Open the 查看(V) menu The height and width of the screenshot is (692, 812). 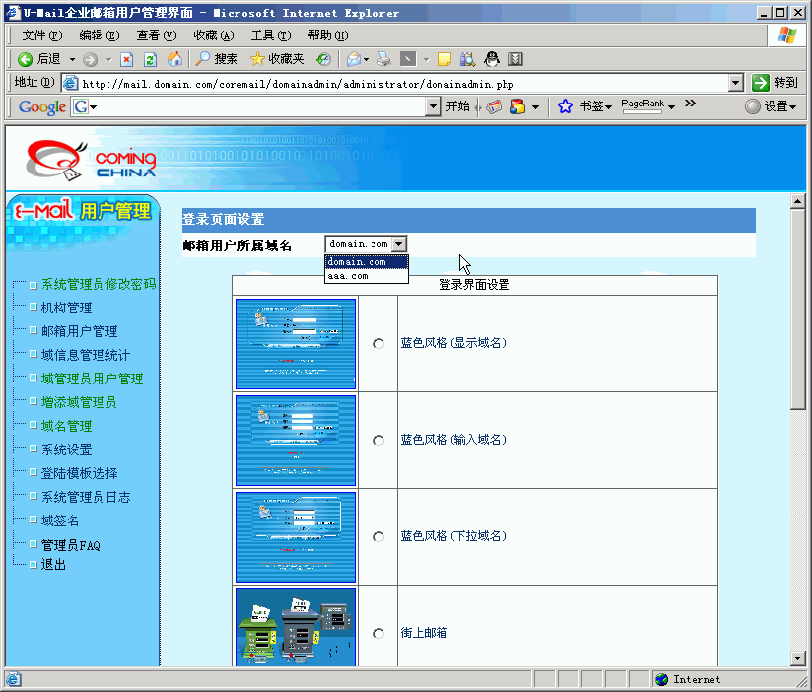pos(156,35)
